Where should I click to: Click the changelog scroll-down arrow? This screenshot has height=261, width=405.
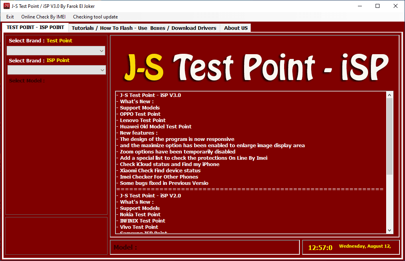click(x=390, y=230)
